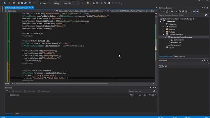Toggle bookmark with the bookmark icon
This screenshot has height=118, width=210.
[x=109, y=3]
